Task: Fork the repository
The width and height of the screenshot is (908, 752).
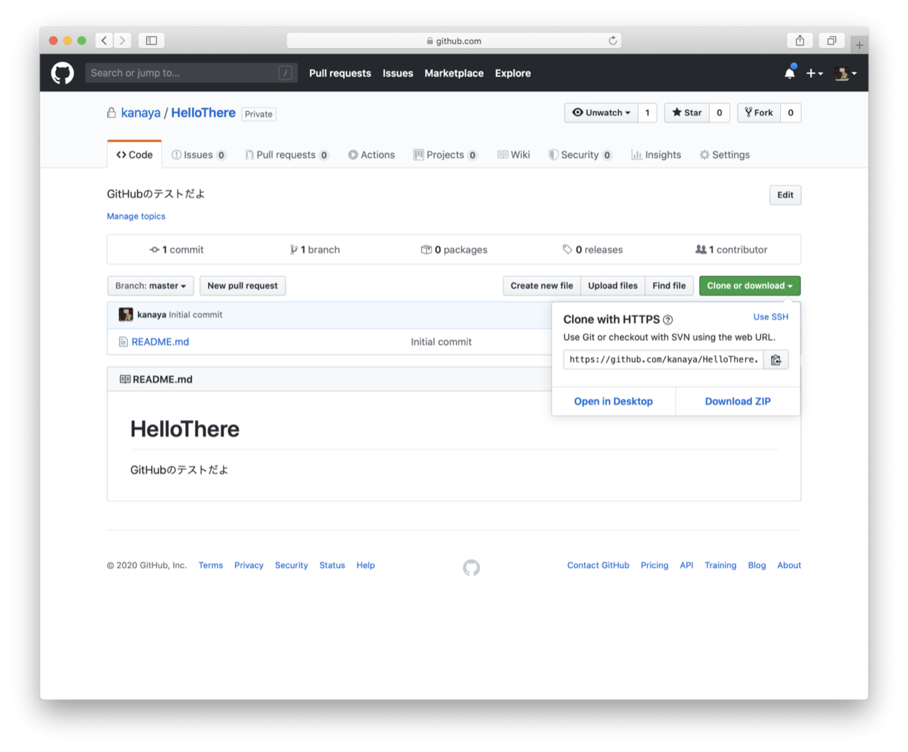Action: click(x=759, y=113)
